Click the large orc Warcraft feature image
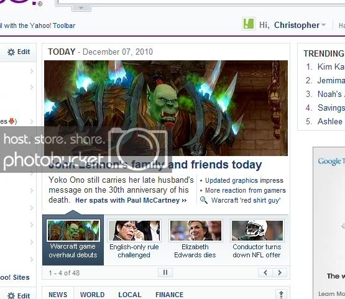The height and width of the screenshot is (299, 345). (166, 108)
